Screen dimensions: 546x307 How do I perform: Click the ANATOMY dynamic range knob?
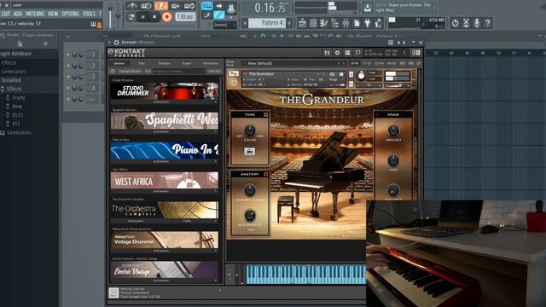point(250,189)
